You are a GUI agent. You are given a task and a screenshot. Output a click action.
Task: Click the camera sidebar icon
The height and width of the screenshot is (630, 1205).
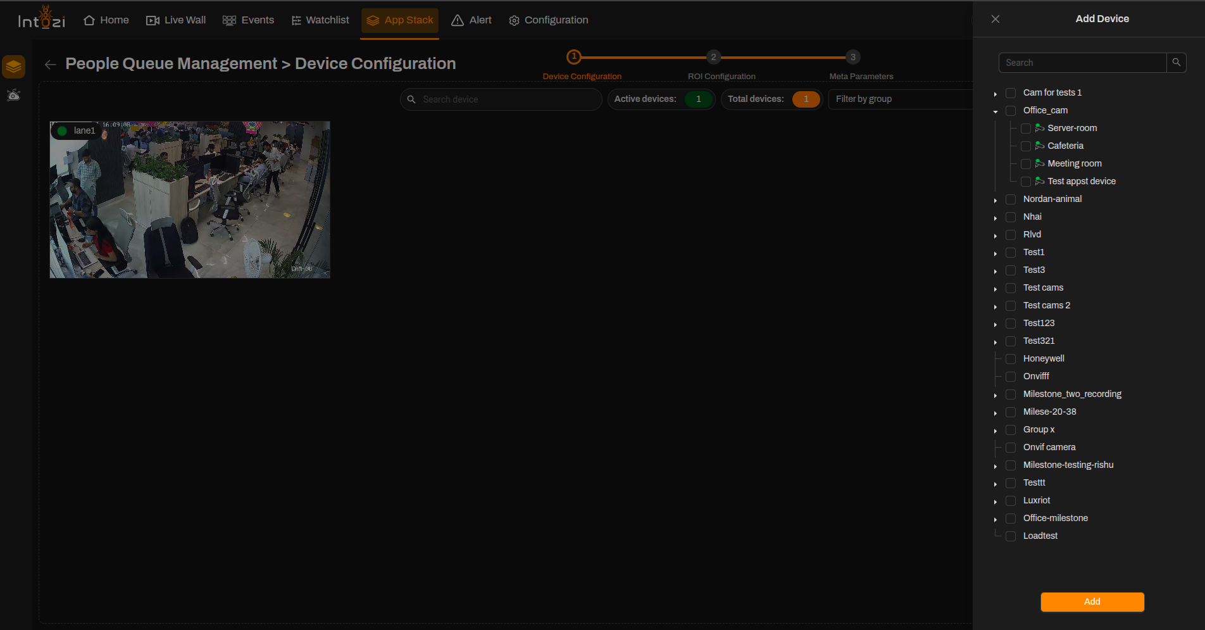[14, 96]
